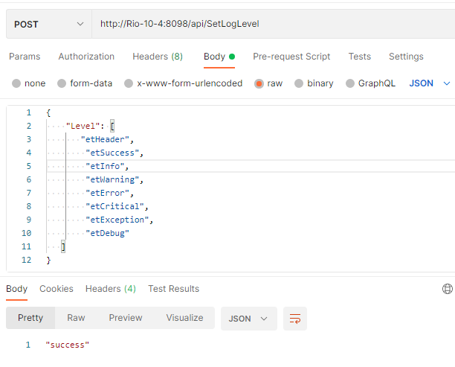The height and width of the screenshot is (367, 455).
Task: Open the response JSON format dropdown
Action: point(248,319)
